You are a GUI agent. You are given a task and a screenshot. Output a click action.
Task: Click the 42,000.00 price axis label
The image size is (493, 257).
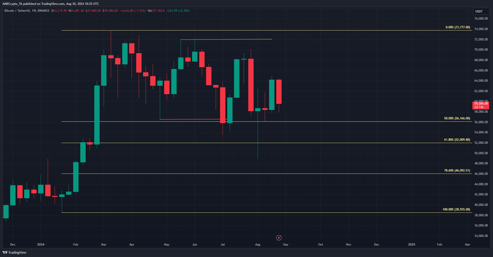(x=481, y=194)
